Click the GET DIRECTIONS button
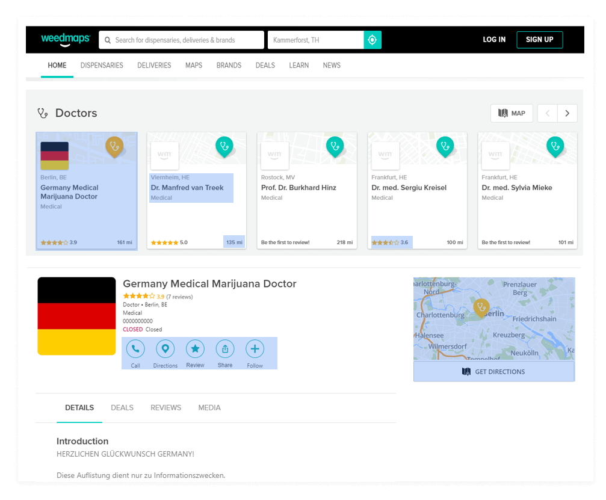 pyautogui.click(x=494, y=371)
